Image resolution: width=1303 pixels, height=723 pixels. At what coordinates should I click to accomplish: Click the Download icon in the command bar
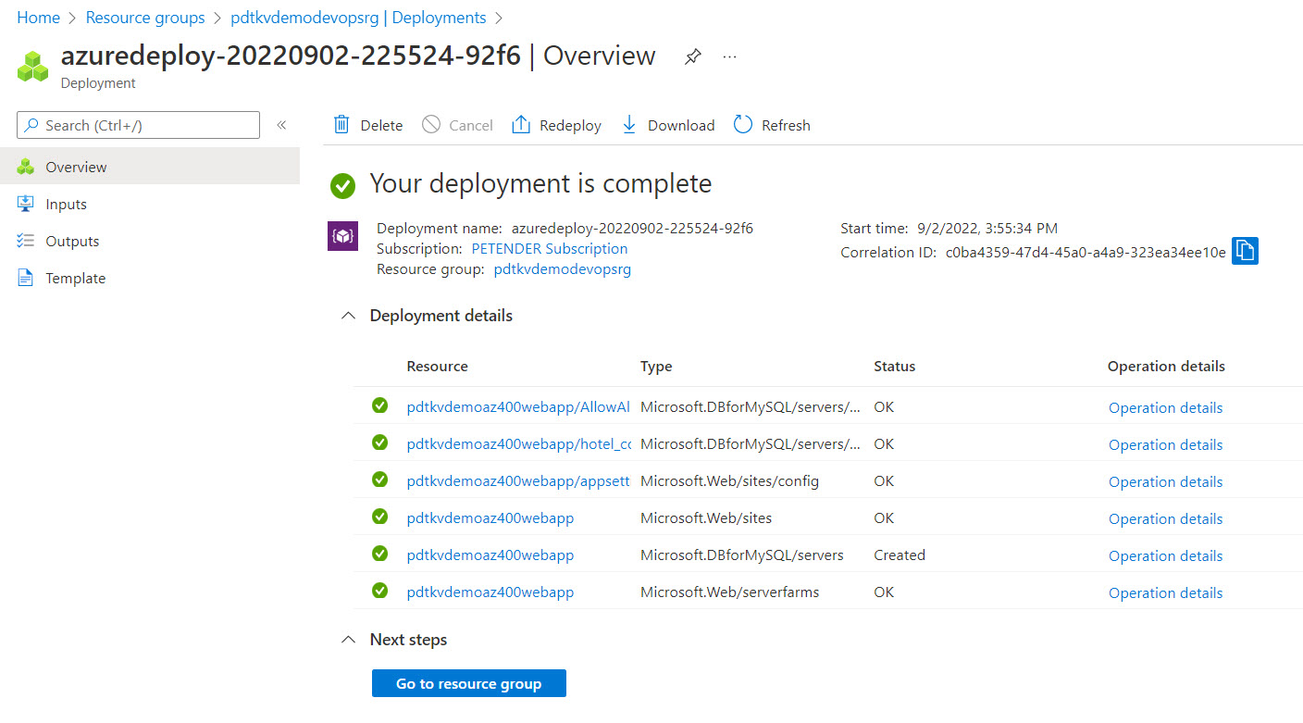629,124
